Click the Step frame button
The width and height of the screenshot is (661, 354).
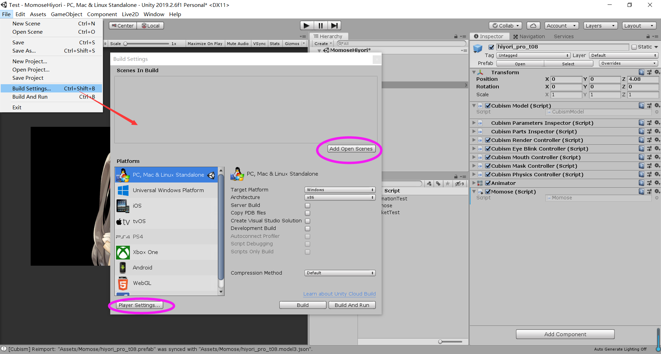coord(334,26)
